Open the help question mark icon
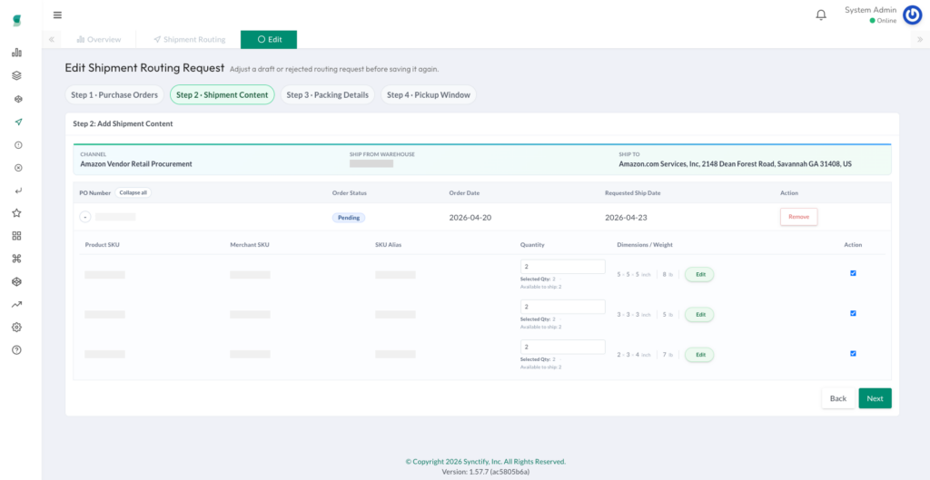Viewport: 930px width, 480px height. 16,349
